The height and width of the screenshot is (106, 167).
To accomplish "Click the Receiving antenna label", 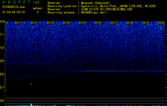I will (61, 12).
